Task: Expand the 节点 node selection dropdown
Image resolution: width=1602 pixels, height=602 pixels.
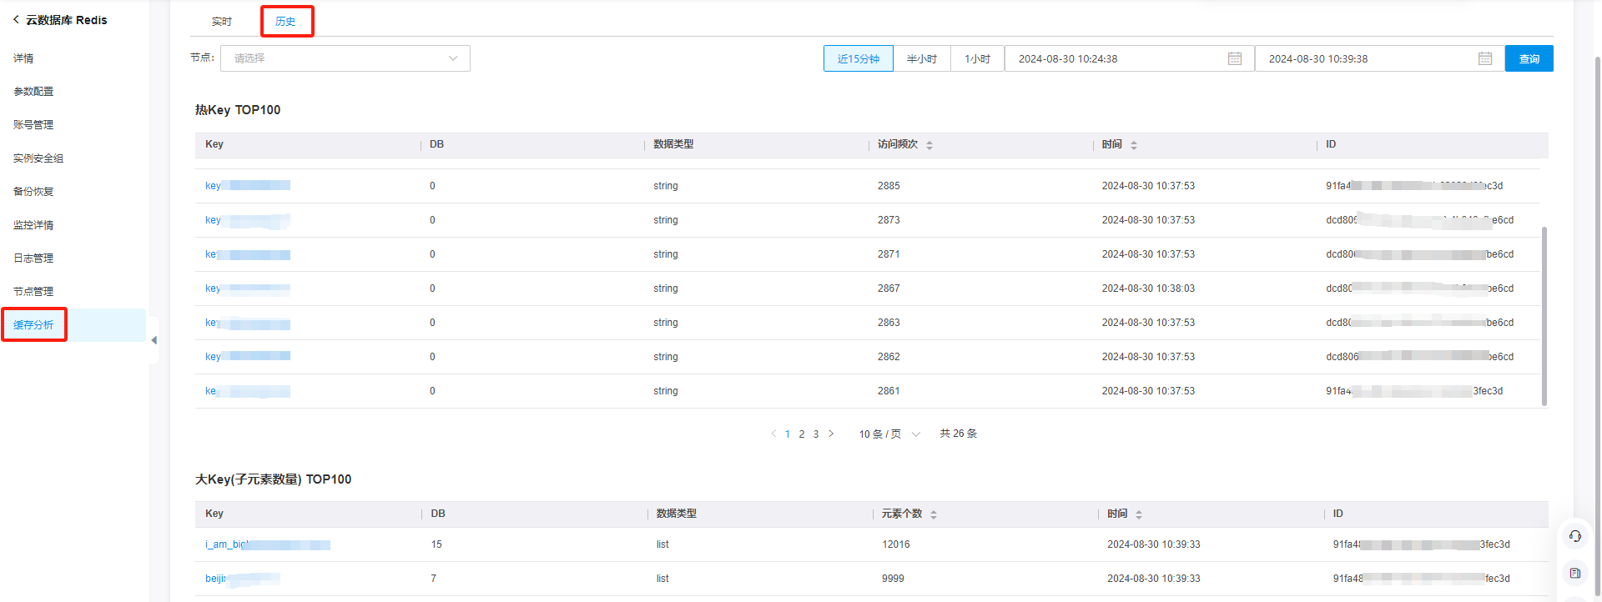Action: [x=345, y=58]
